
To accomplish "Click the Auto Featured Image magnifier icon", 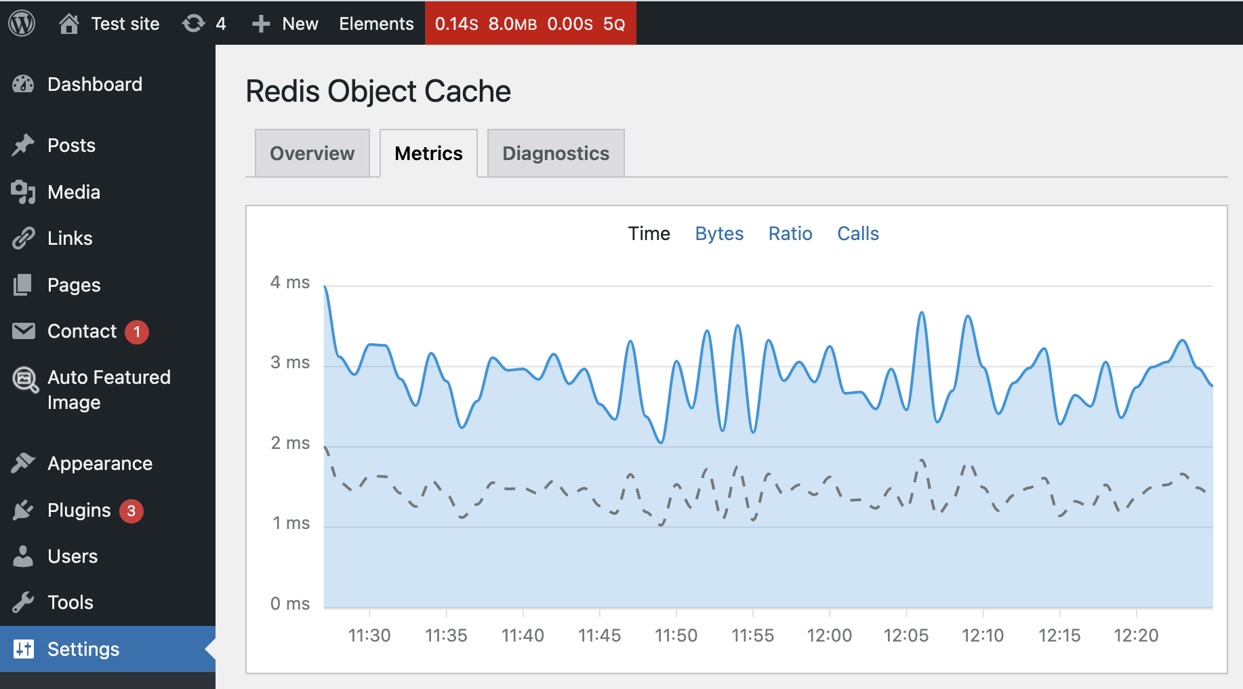I will [25, 379].
